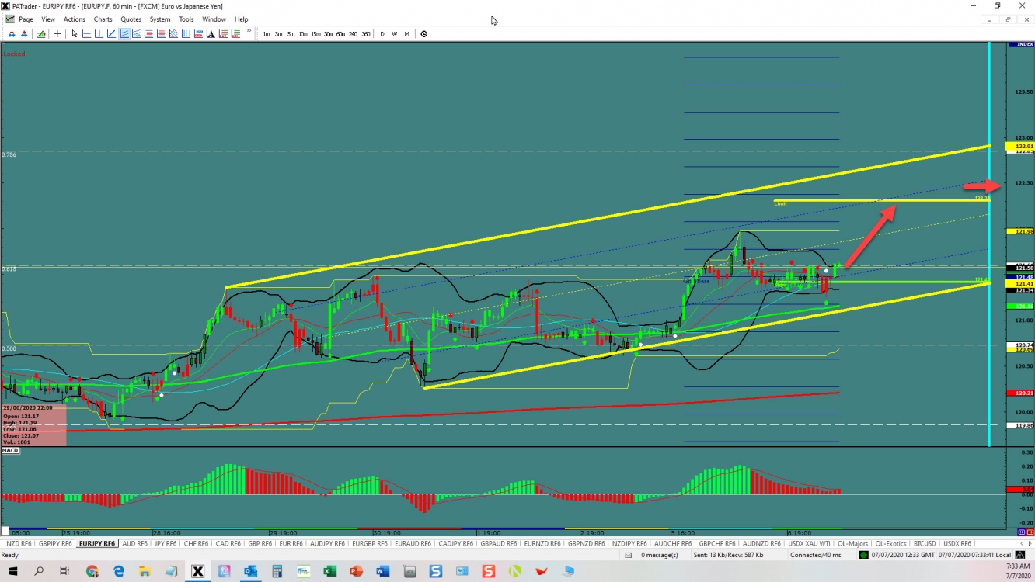Toggle the highlighted parallel channel tool

(124, 34)
